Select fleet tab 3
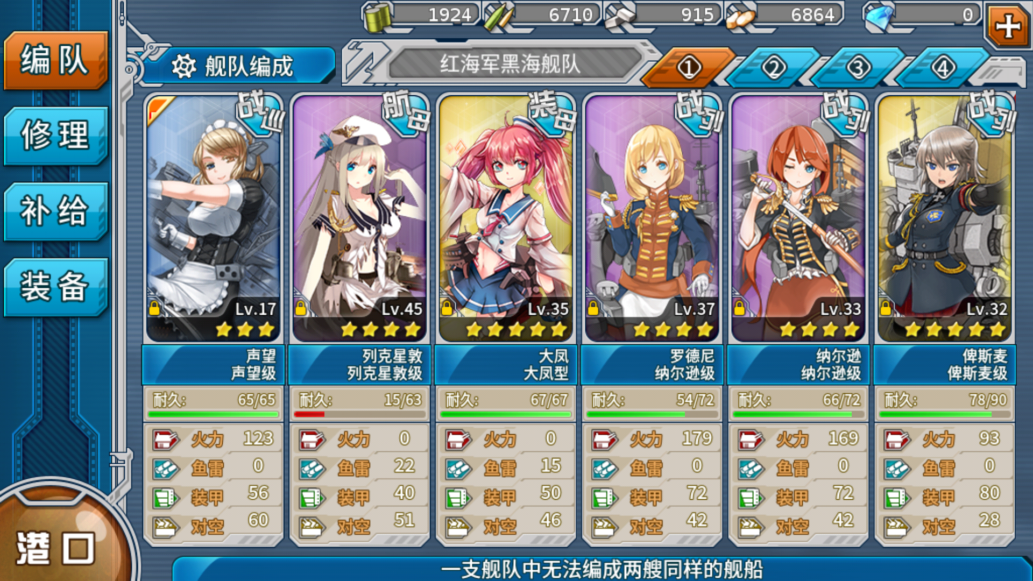Viewport: 1033px width, 581px height. [x=858, y=68]
